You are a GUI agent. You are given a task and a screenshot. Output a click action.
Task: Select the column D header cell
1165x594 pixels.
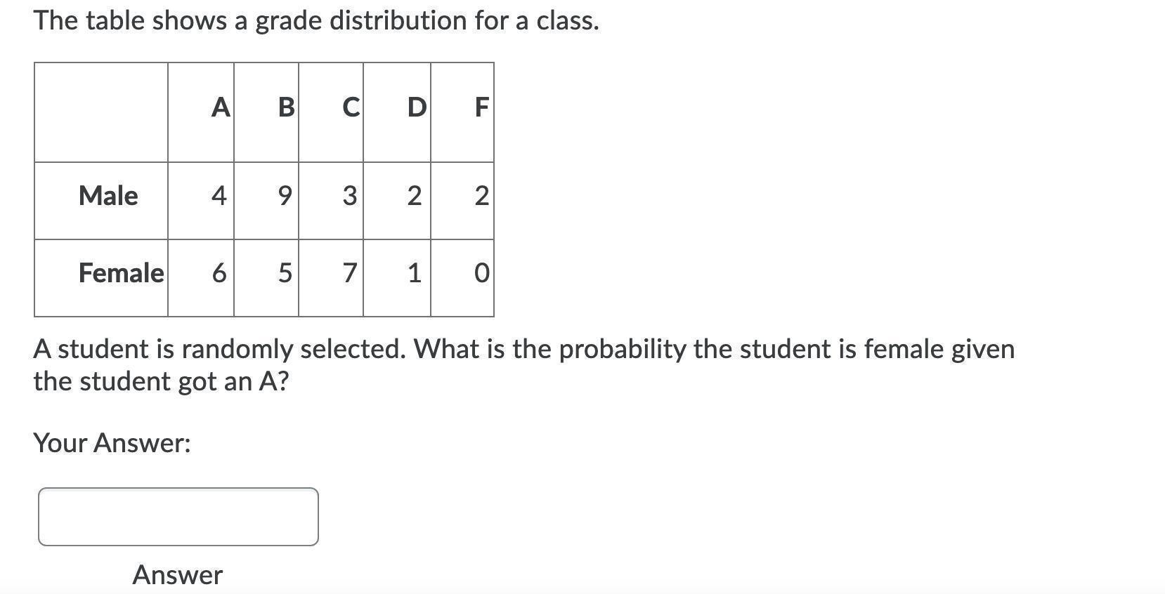coord(397,112)
